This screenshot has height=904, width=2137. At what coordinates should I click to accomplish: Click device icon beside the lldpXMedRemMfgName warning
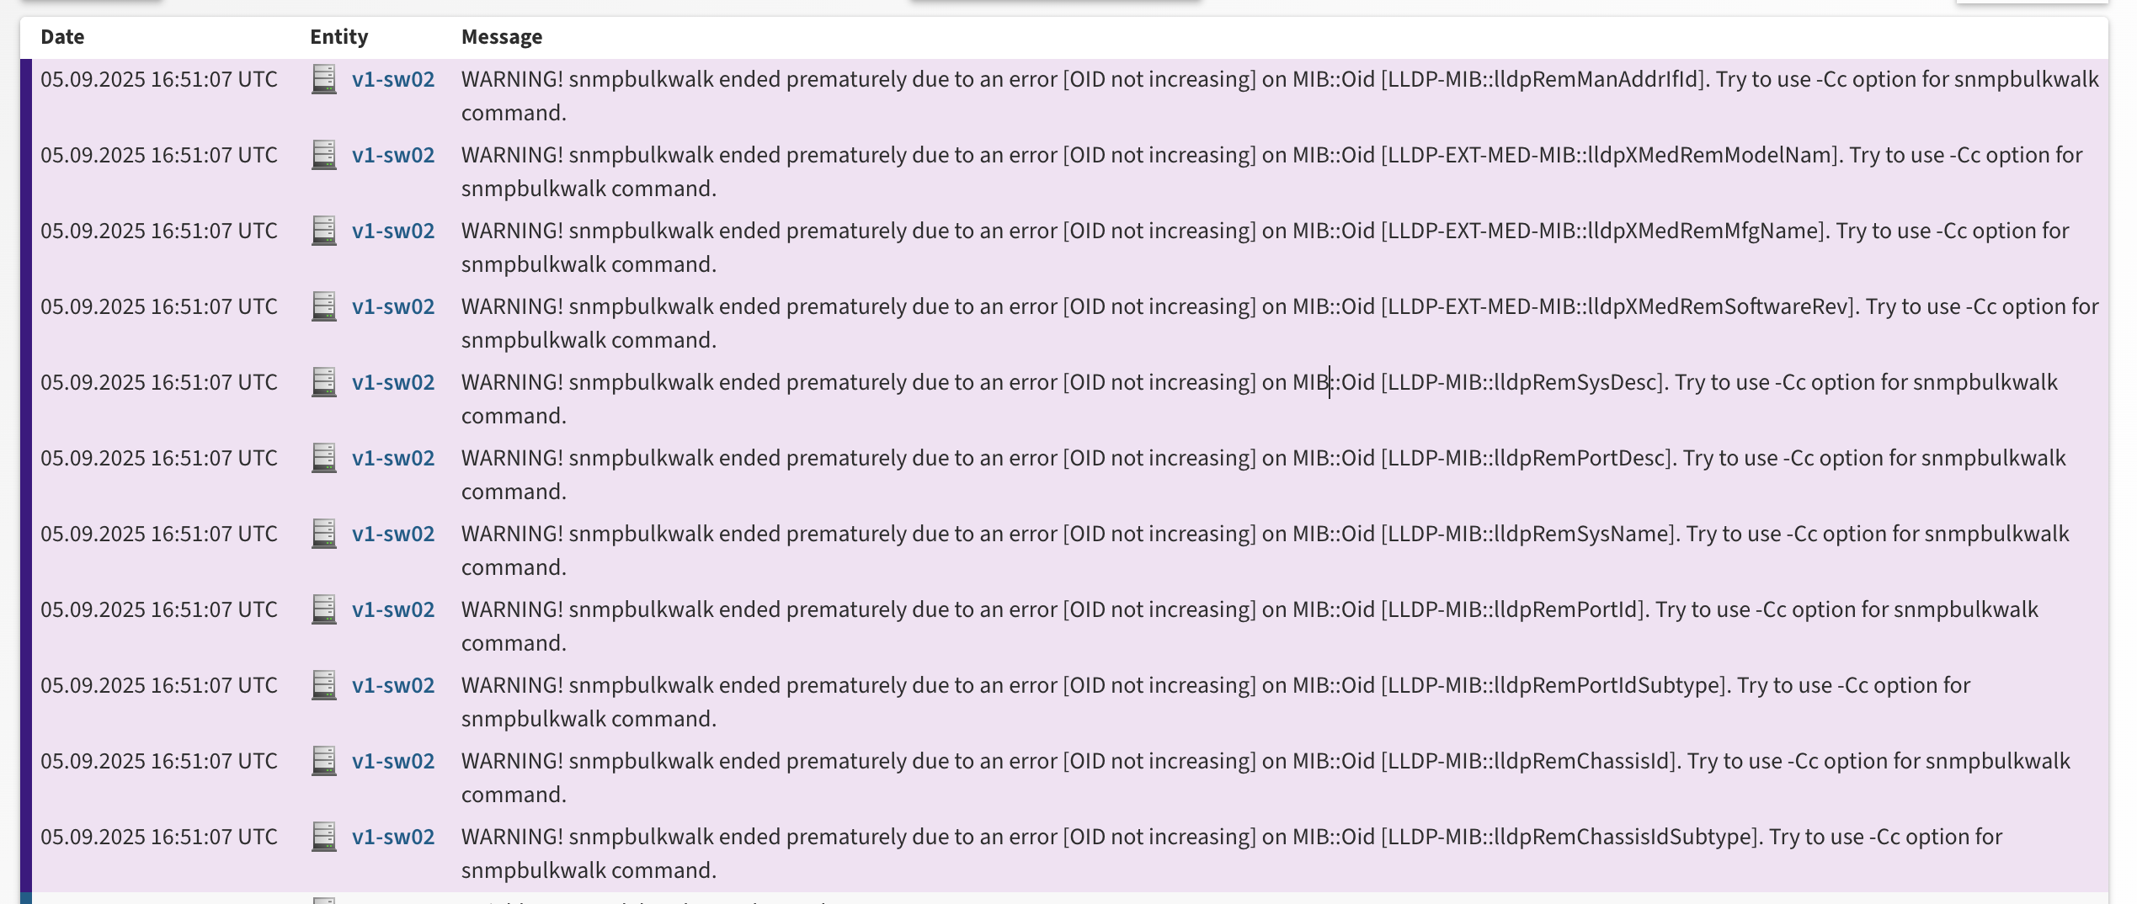tap(324, 231)
